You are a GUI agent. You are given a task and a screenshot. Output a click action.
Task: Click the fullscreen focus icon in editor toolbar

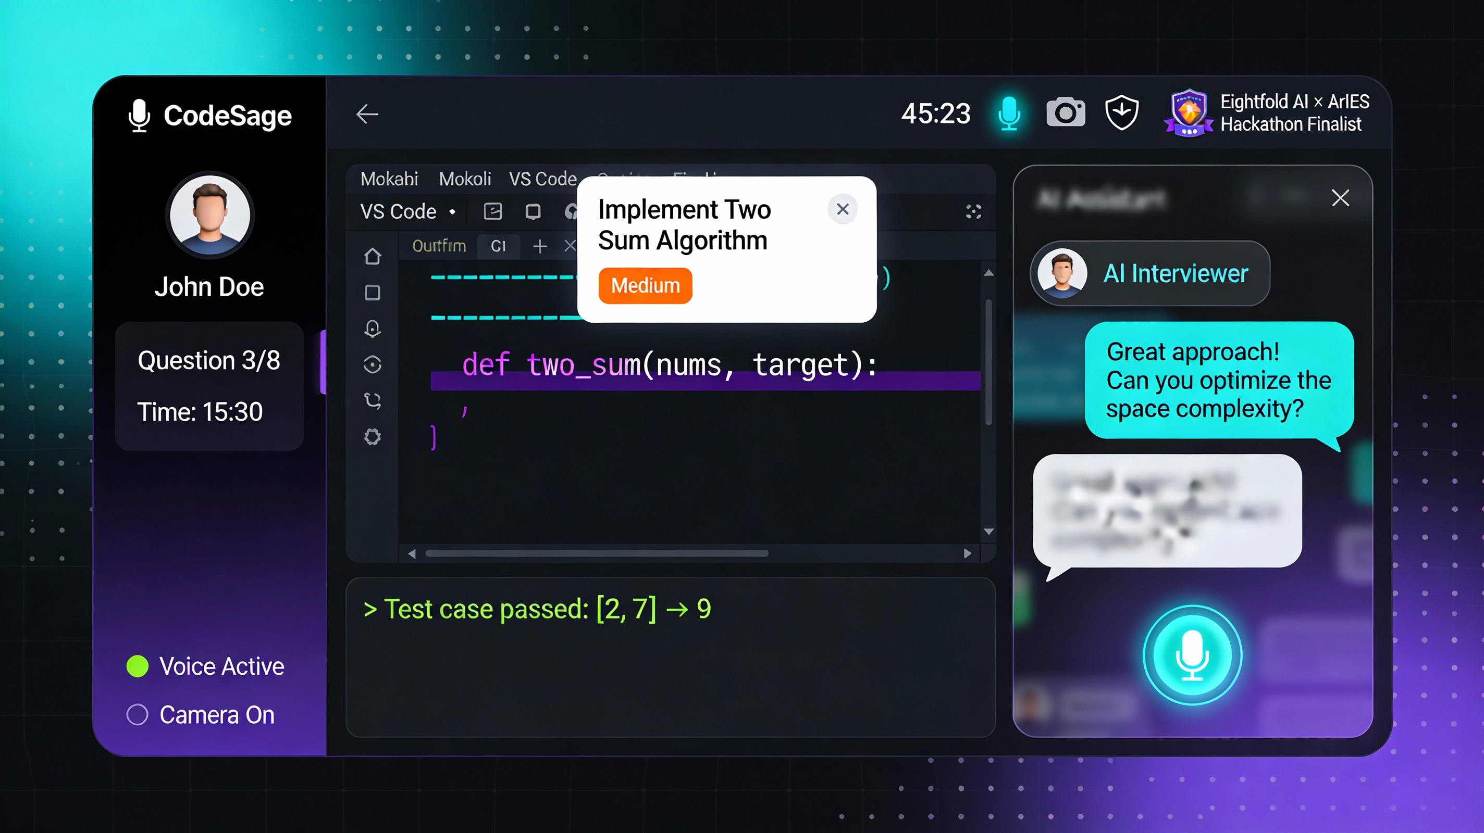973,212
